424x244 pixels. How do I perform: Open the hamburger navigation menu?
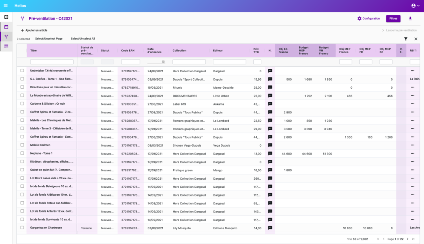pos(6,6)
